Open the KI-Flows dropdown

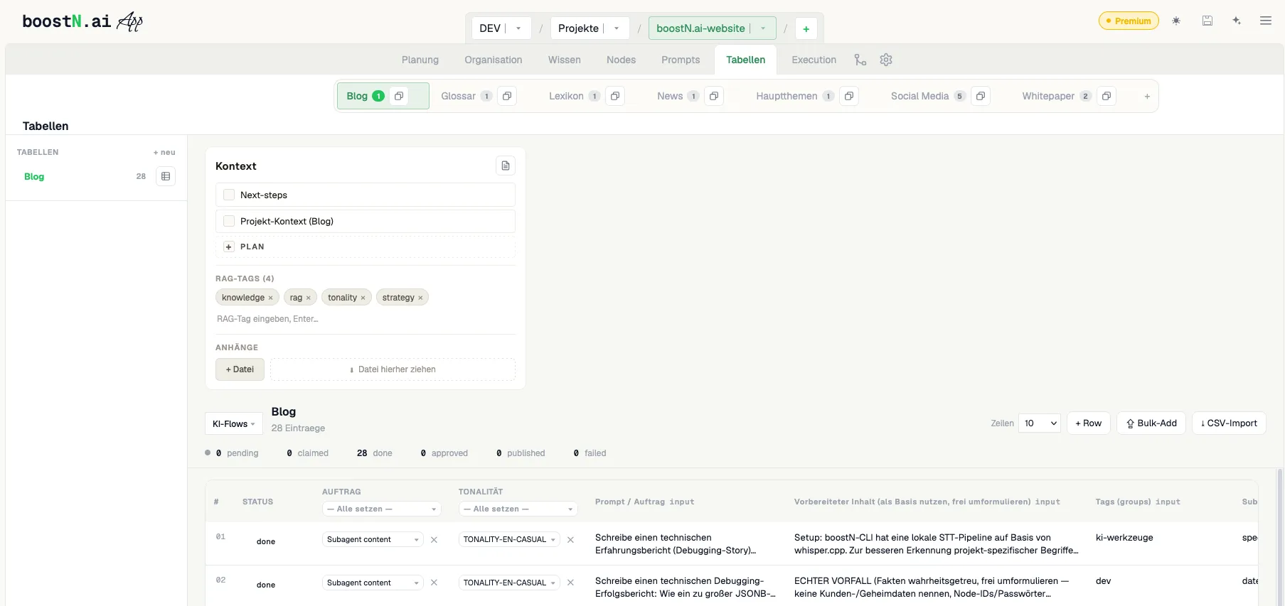(233, 424)
